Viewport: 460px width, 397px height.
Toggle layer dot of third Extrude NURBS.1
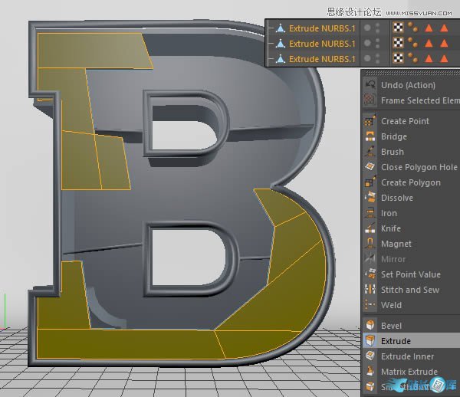(x=367, y=59)
